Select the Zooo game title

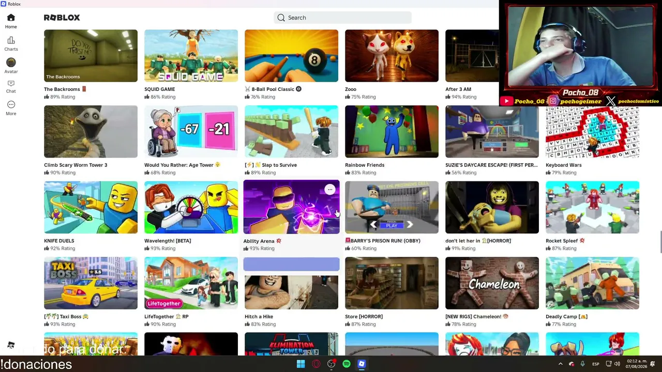[x=351, y=89]
